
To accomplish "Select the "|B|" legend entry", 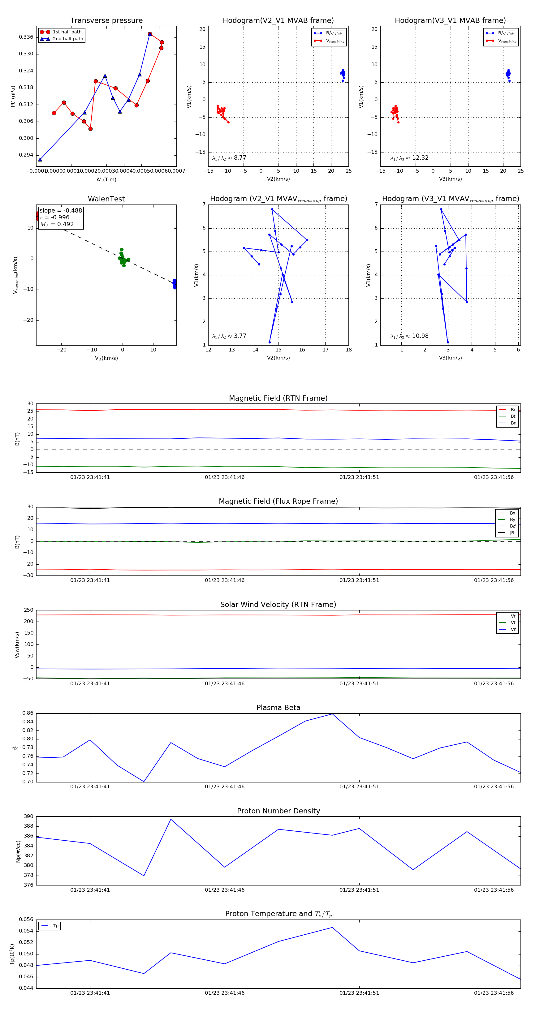I will (x=507, y=533).
